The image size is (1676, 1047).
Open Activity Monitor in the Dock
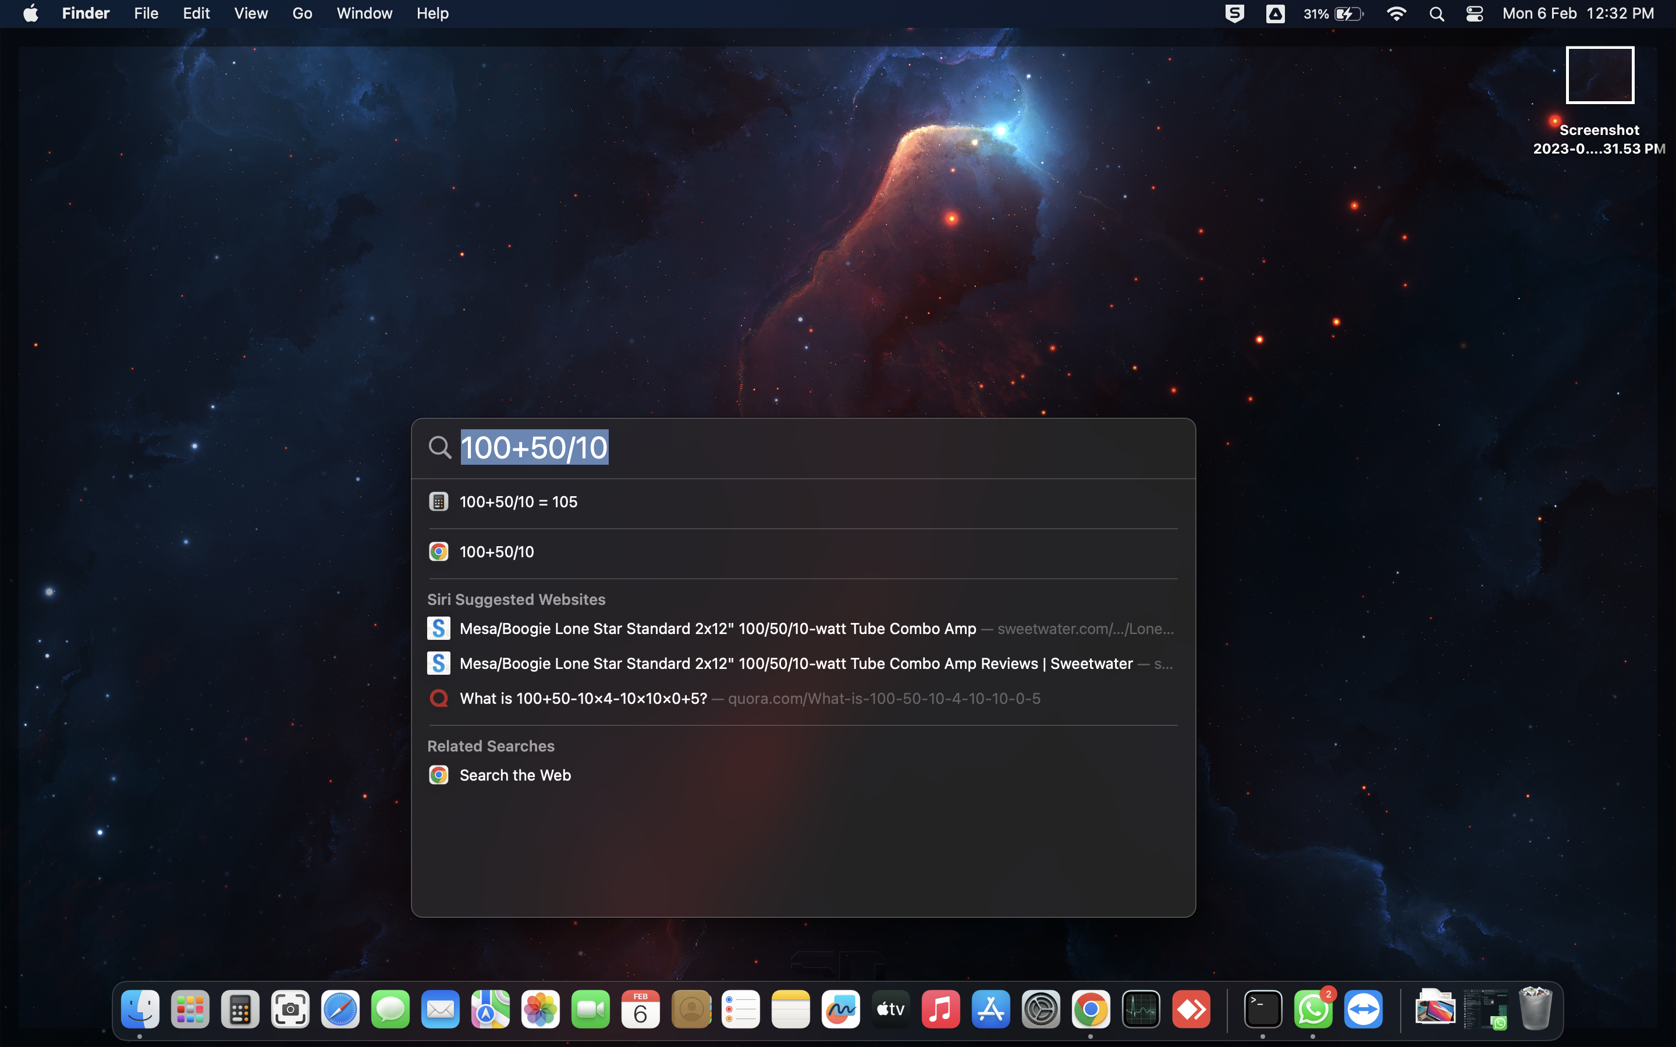[1141, 1010]
